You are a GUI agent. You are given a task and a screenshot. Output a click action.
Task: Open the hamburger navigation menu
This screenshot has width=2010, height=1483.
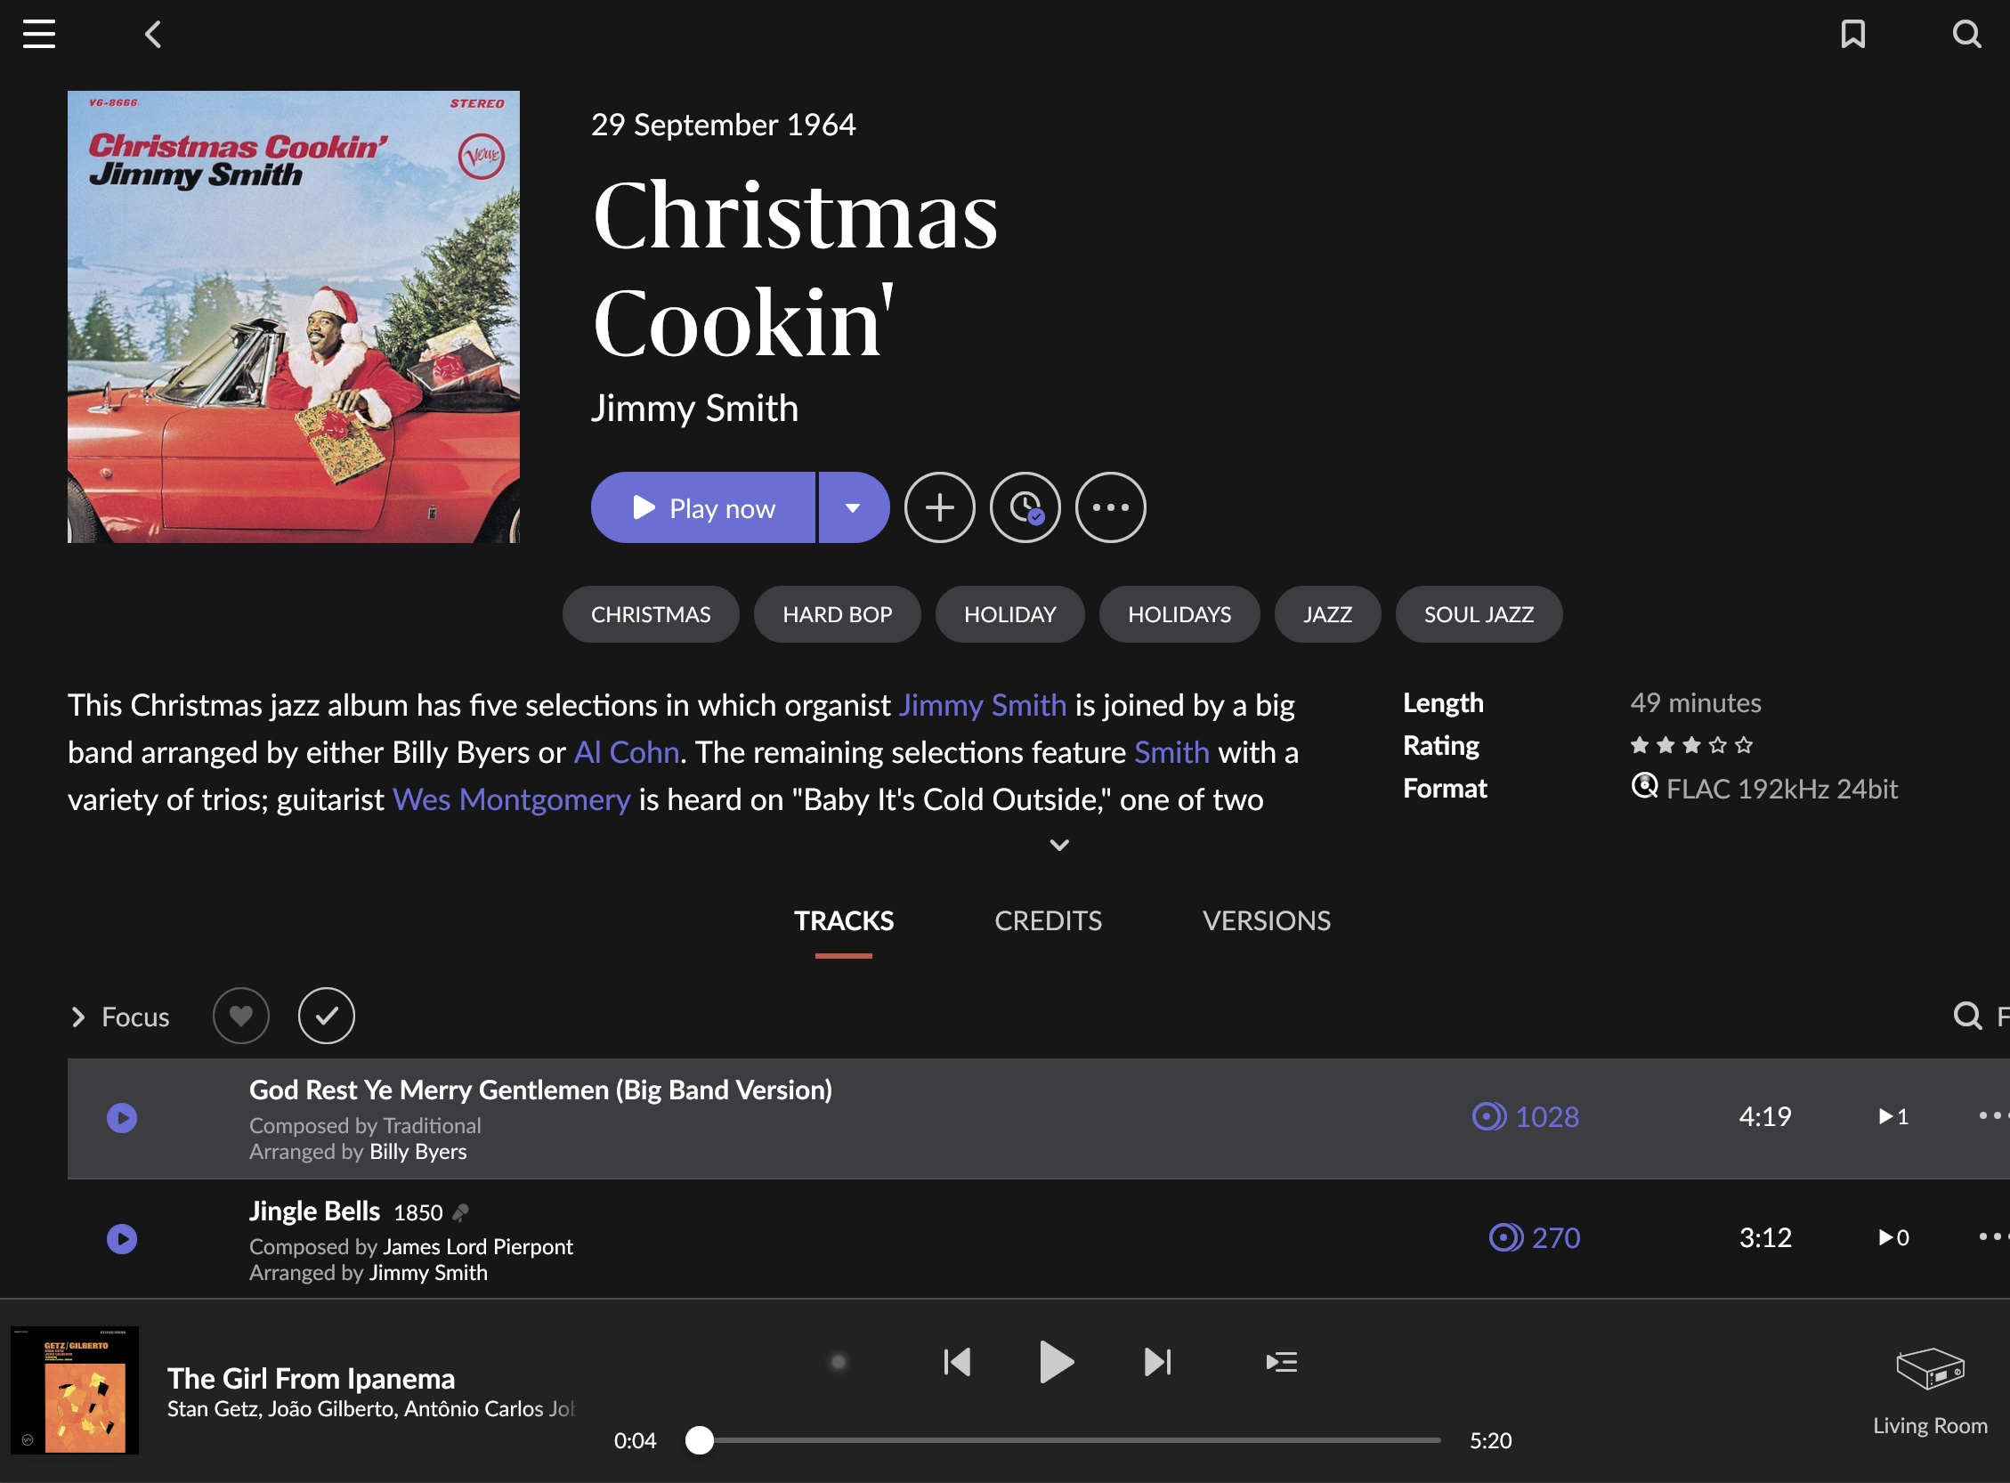click(x=38, y=34)
